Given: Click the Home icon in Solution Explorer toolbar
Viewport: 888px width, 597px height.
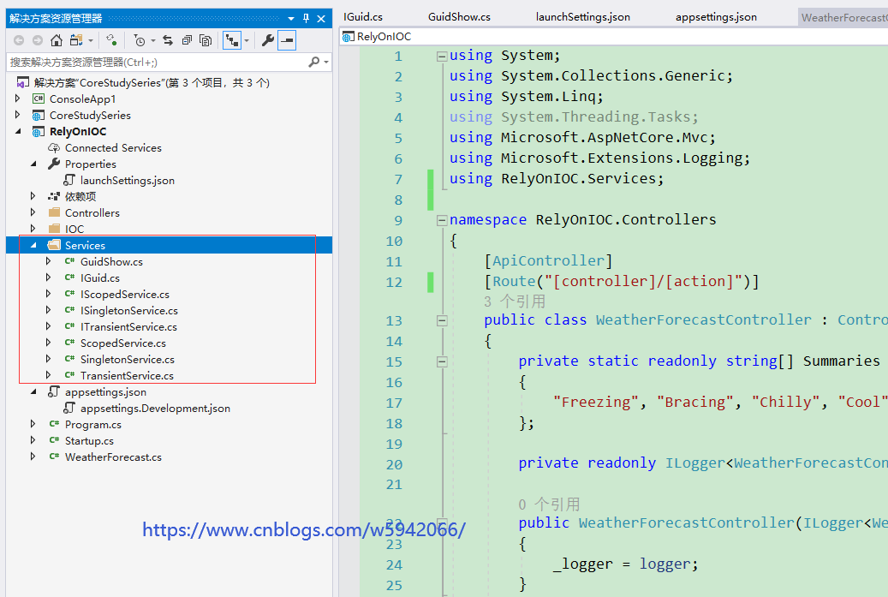Looking at the screenshot, I should [x=57, y=40].
